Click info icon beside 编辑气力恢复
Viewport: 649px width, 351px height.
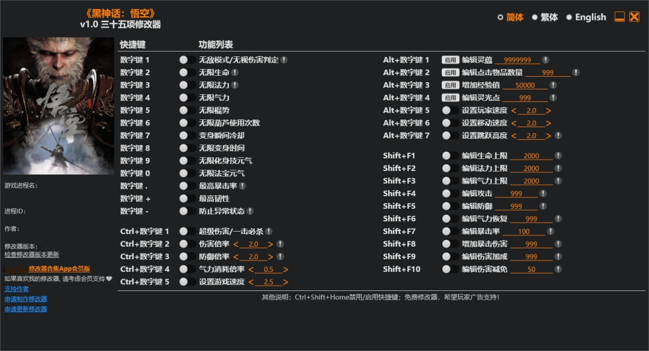pos(558,219)
